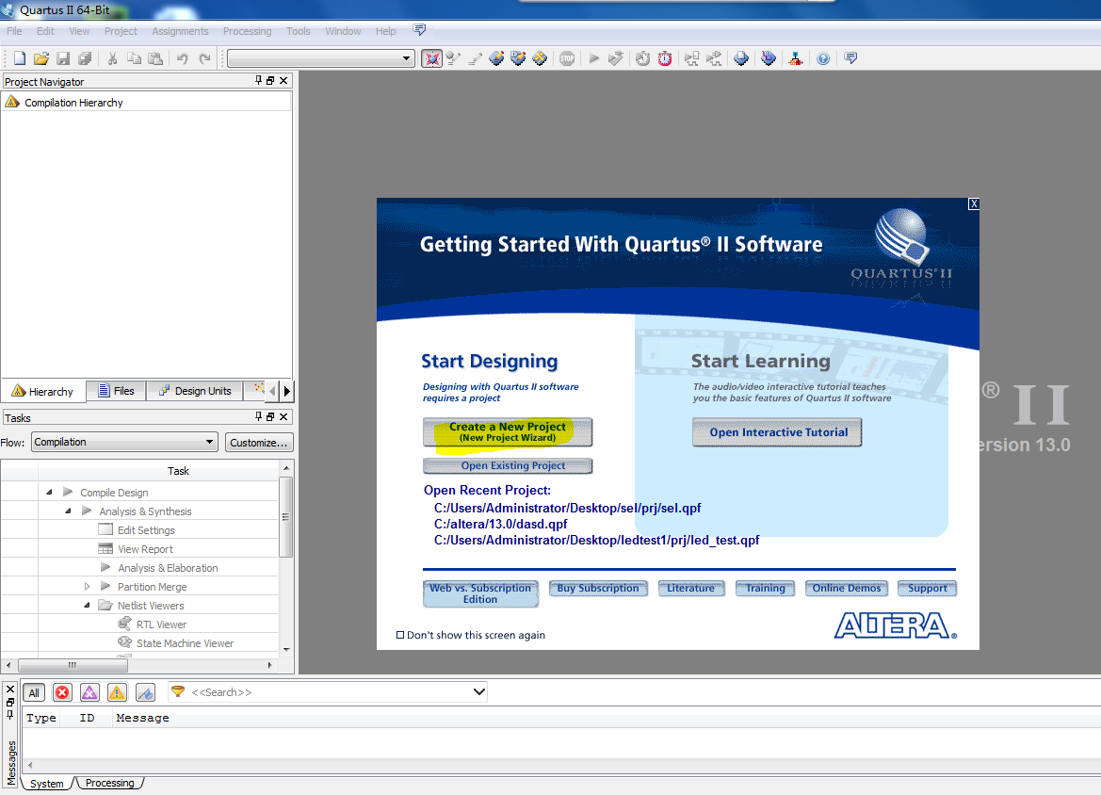Image resolution: width=1101 pixels, height=795 pixels.
Task: Collapse the Netlist Viewers folder
Action: point(87,606)
